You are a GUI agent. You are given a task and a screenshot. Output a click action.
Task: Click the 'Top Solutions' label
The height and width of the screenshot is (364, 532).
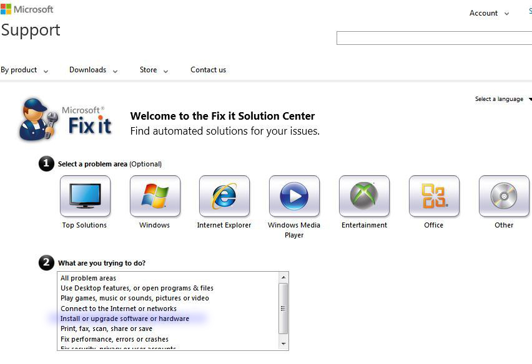point(84,225)
